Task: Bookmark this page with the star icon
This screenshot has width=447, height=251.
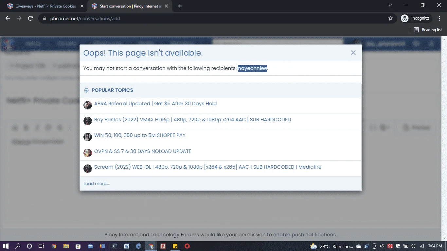Action: click(x=390, y=18)
